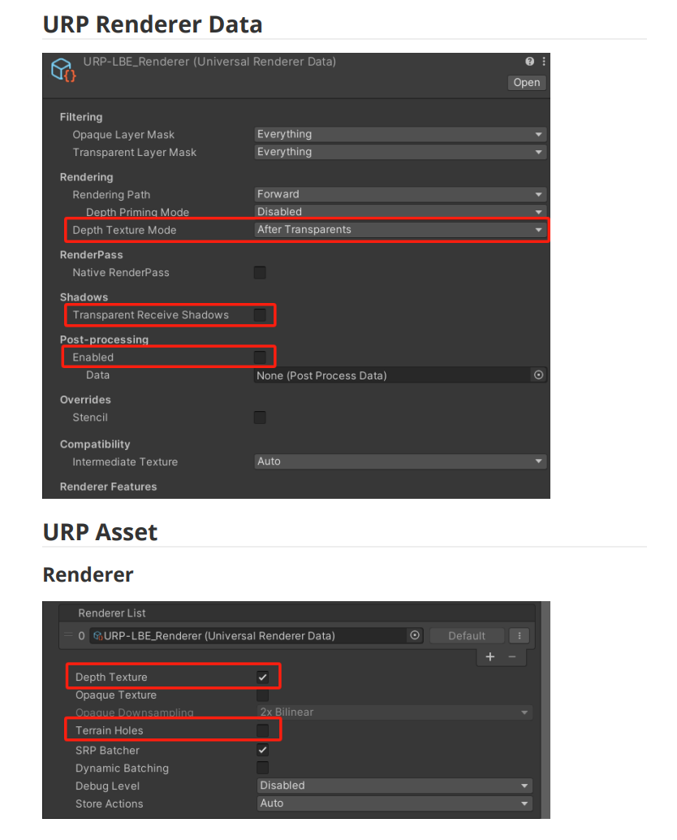The image size is (677, 840).
Task: Click the Rendering Path label
Action: (111, 194)
